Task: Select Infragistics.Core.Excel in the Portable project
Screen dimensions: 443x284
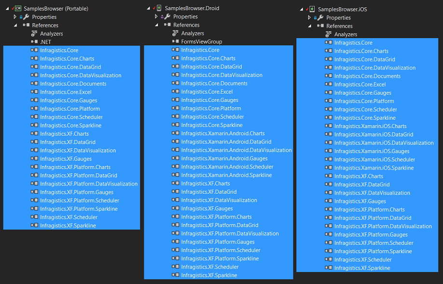Action: [66, 92]
